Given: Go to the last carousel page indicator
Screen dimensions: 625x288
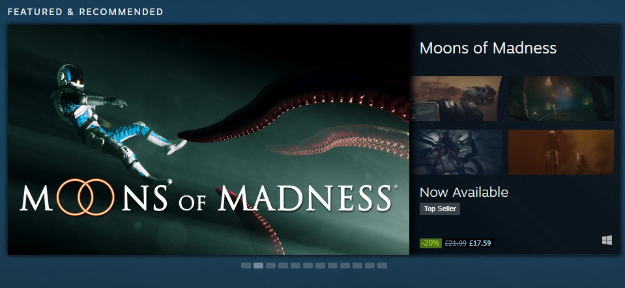Looking at the screenshot, I should pos(382,265).
